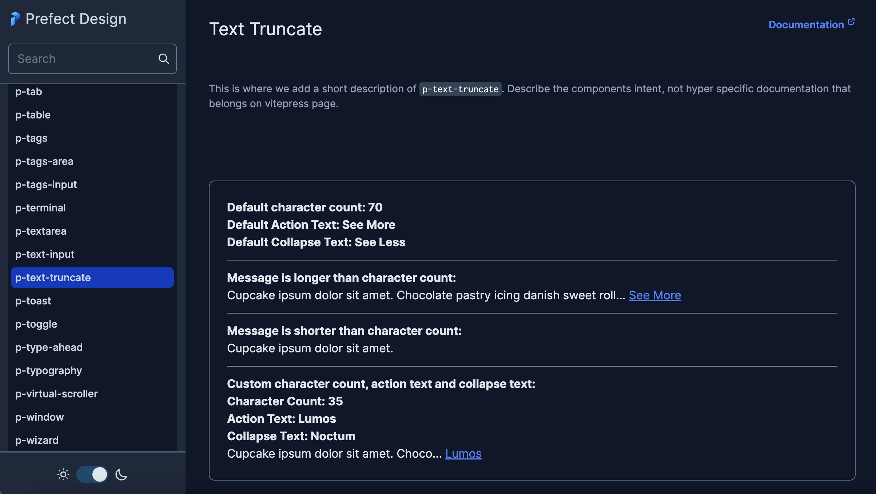Expand custom text via Lumos link

click(463, 454)
